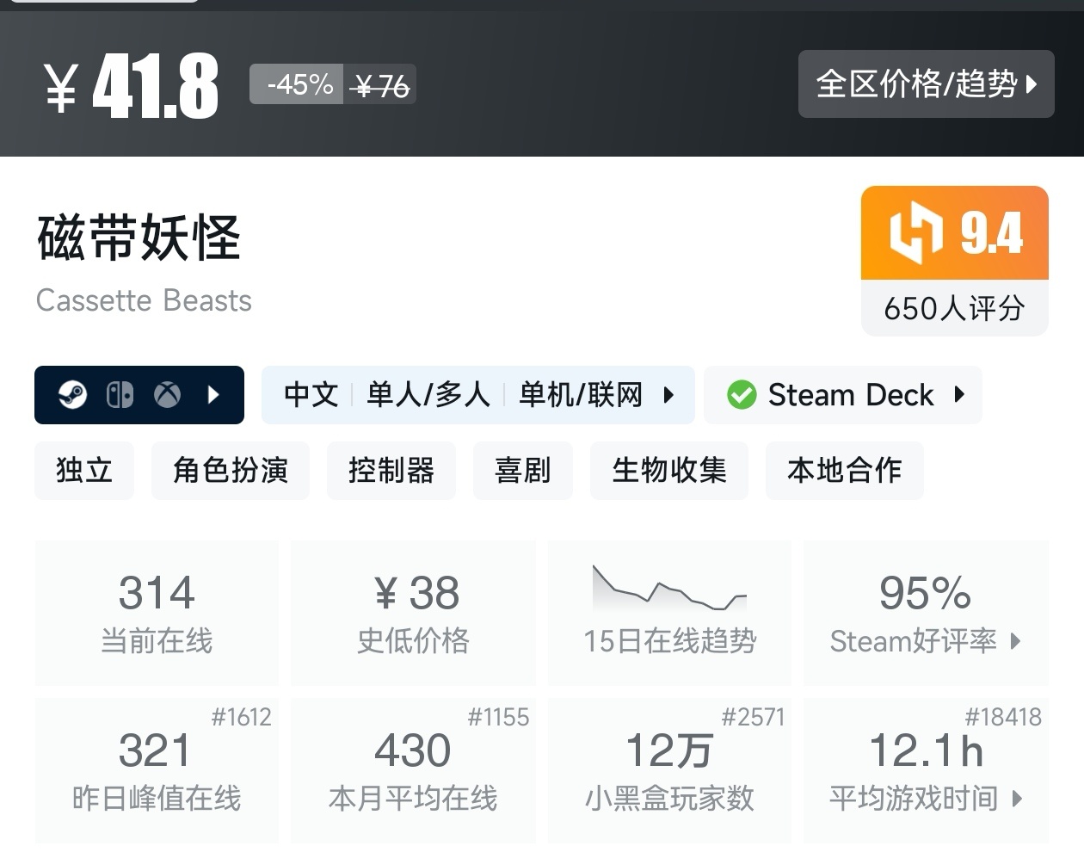Expand the platforms list arrow
The width and height of the screenshot is (1084, 852).
214,395
